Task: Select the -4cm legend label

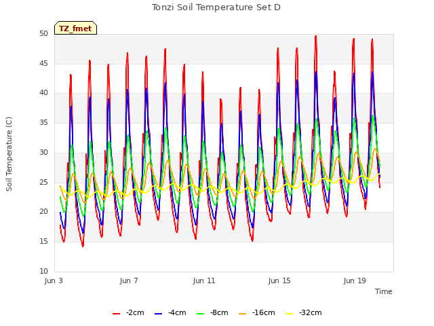Action: [177, 312]
